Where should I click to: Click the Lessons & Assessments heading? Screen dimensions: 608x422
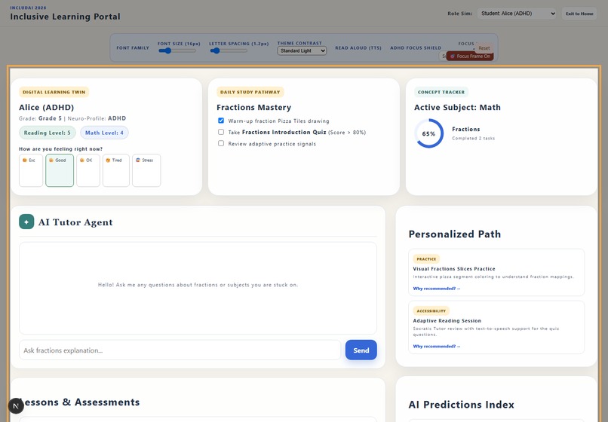coord(81,402)
